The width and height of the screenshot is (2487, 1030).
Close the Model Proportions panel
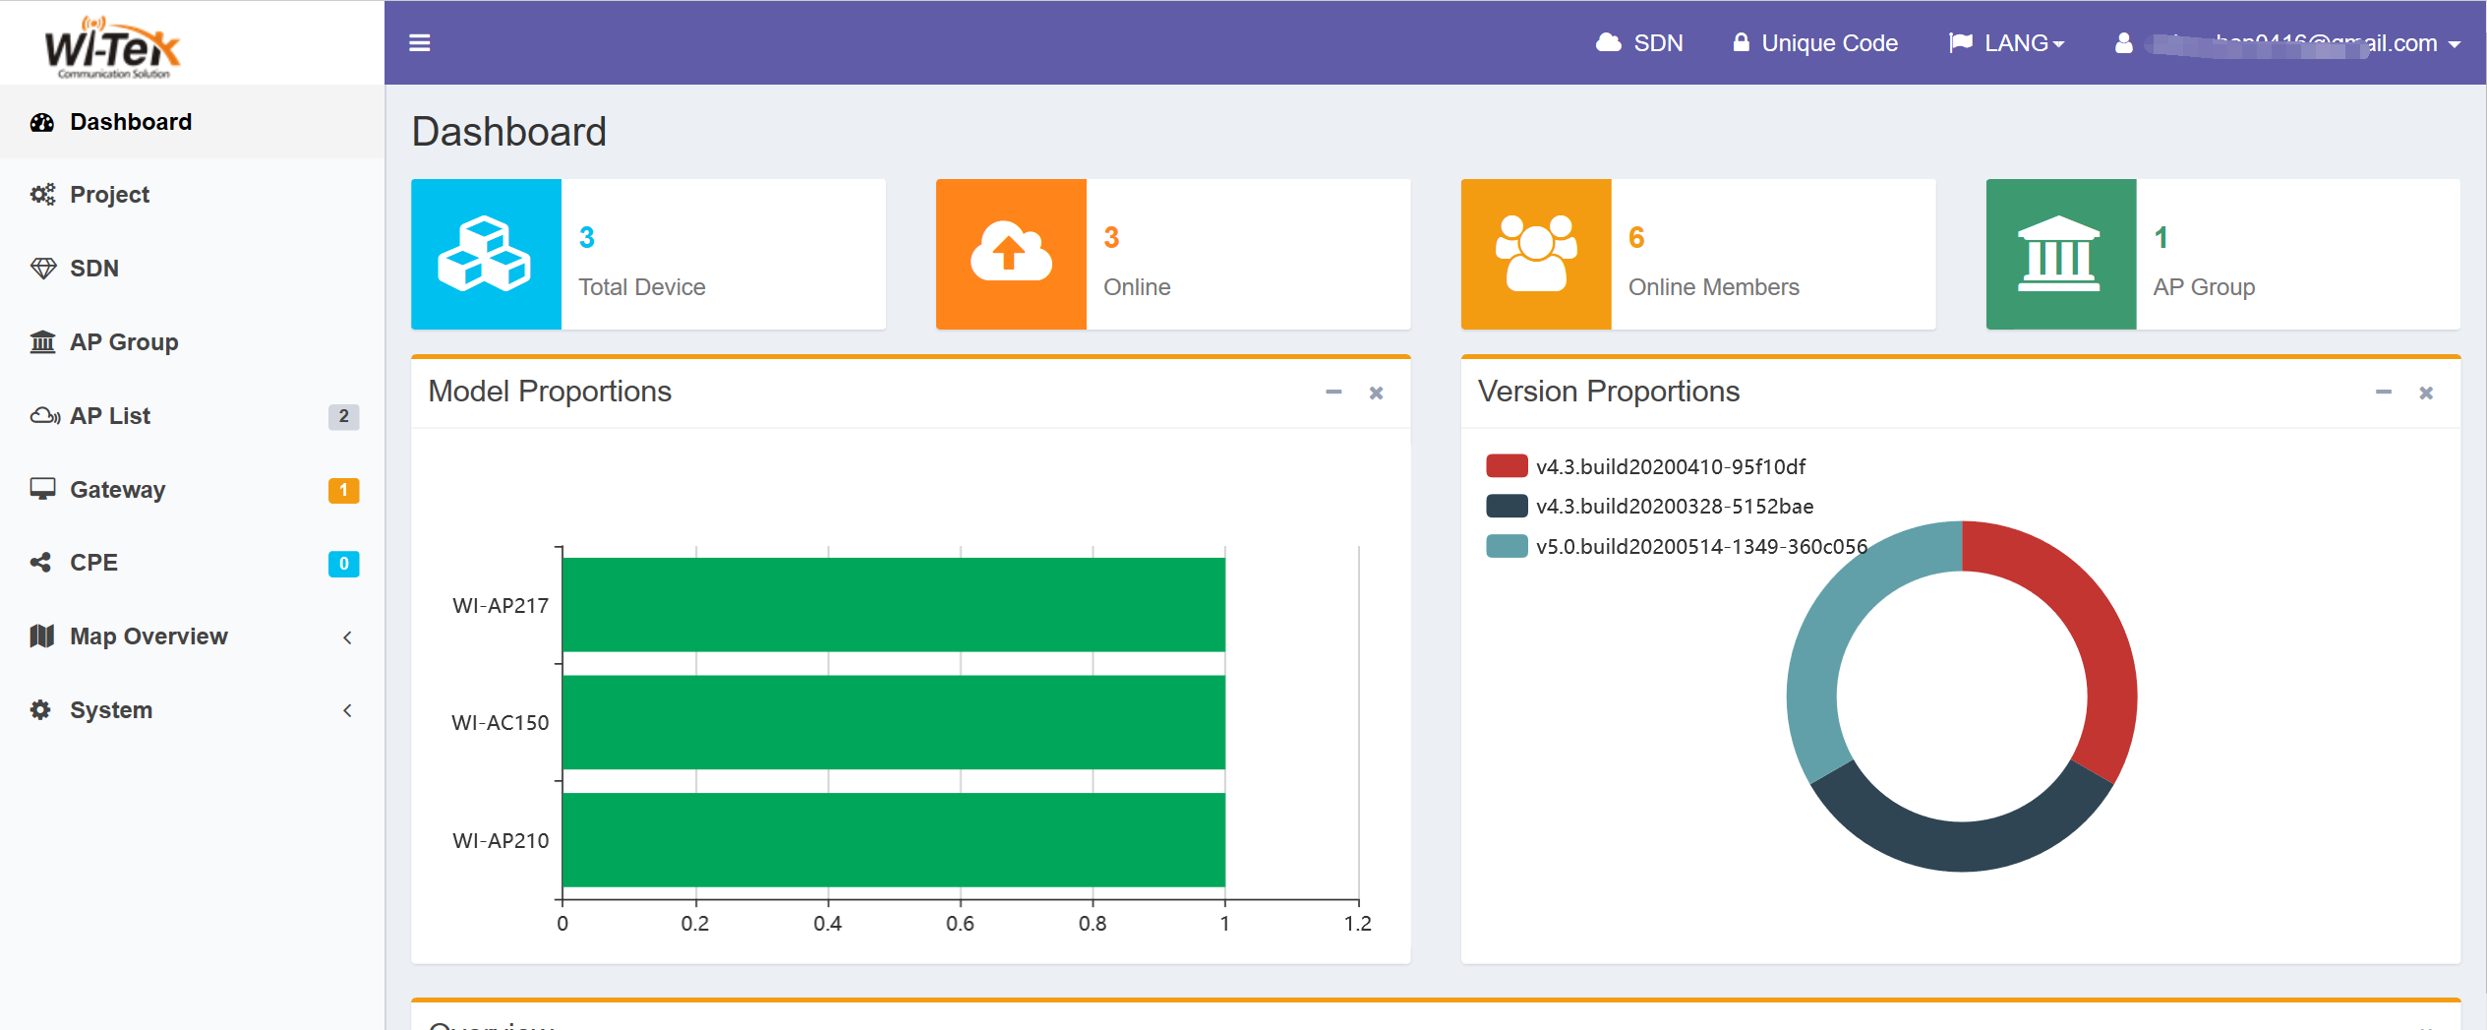[1377, 393]
